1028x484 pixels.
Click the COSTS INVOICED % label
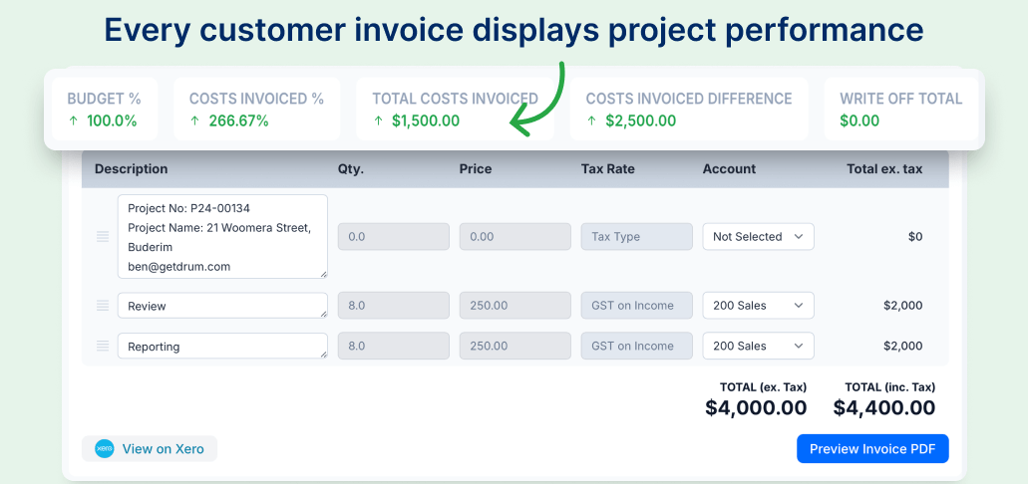pos(257,99)
